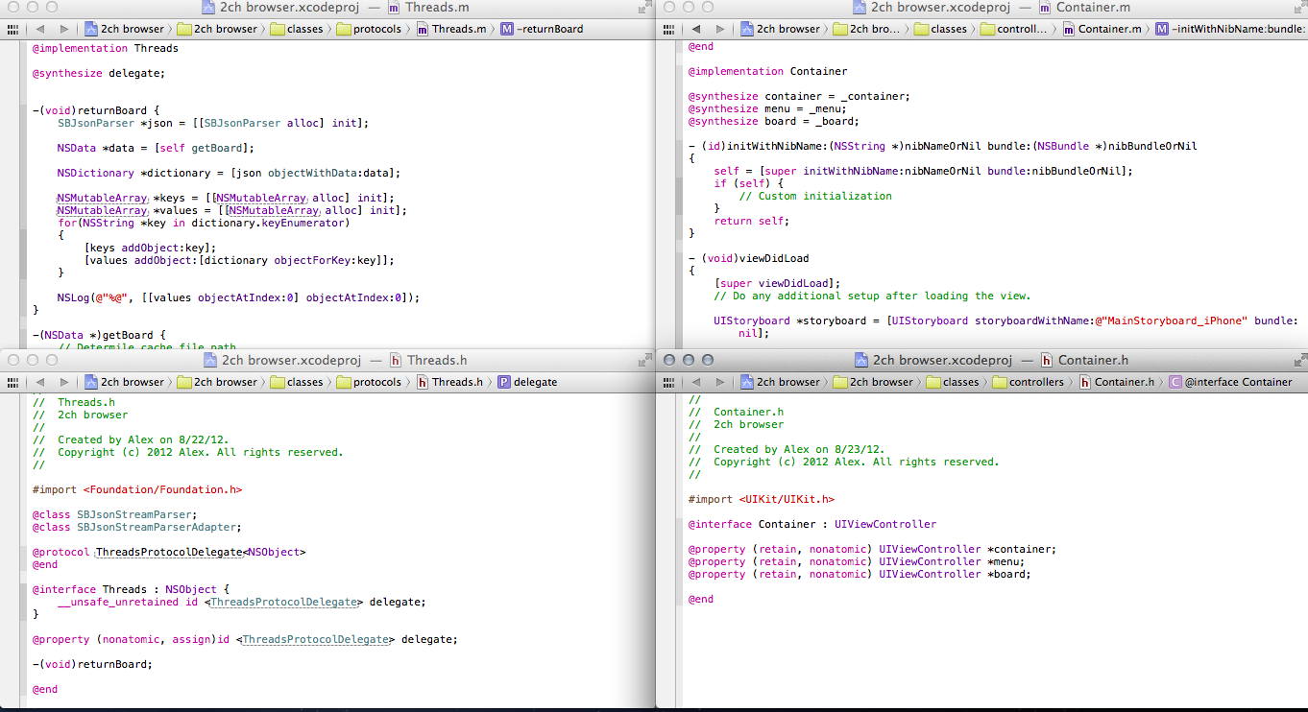Open project breadcrumb in Threads.h jump bar
1308x712 pixels.
(124, 382)
